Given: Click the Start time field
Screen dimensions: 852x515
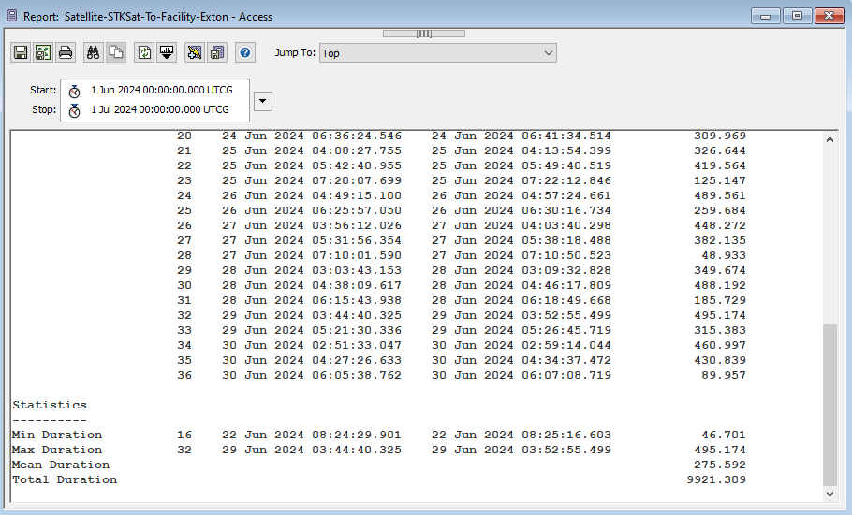Looking at the screenshot, I should pos(159,90).
